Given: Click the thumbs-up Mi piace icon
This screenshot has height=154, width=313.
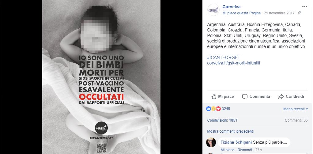Looking at the screenshot, I should coord(213,97).
